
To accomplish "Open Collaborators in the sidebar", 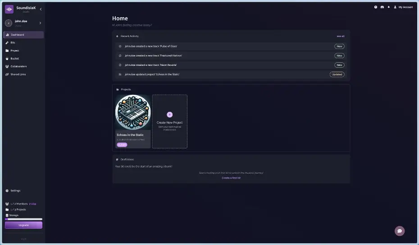I will [18, 66].
